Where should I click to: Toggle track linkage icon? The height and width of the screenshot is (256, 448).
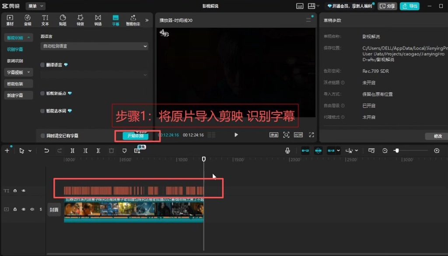click(x=331, y=151)
